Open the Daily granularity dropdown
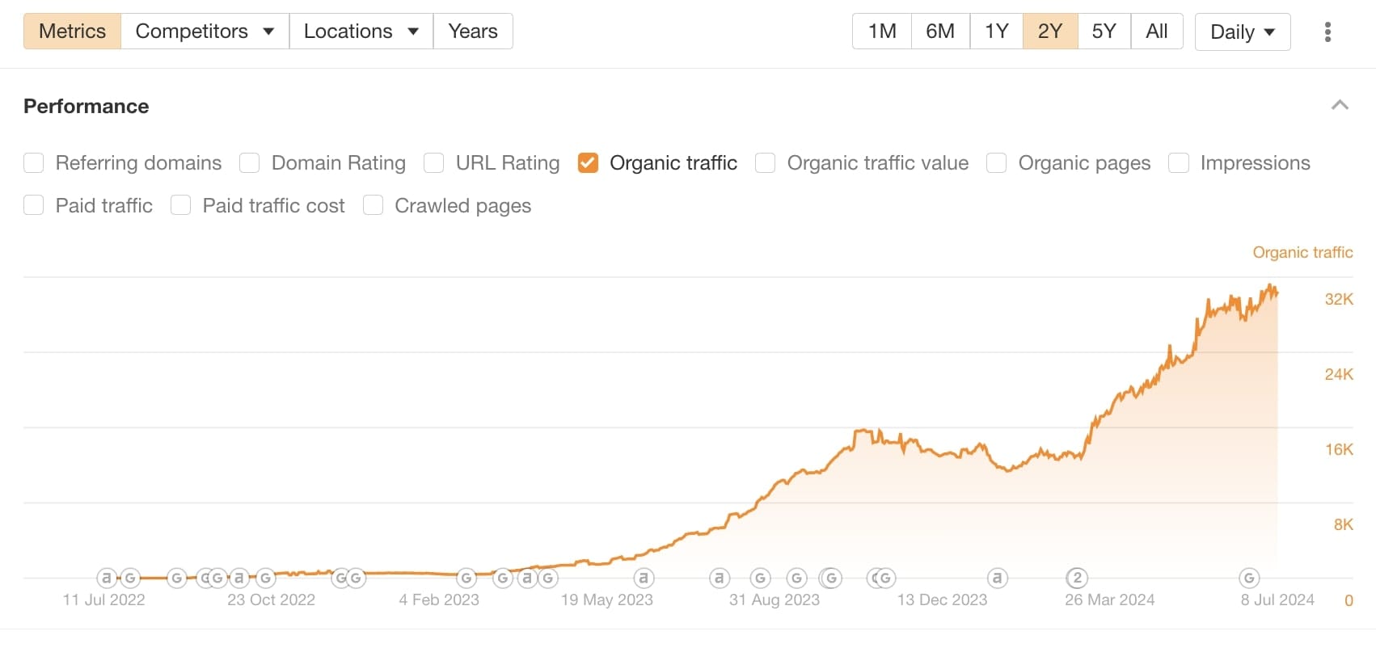 coord(1243,31)
